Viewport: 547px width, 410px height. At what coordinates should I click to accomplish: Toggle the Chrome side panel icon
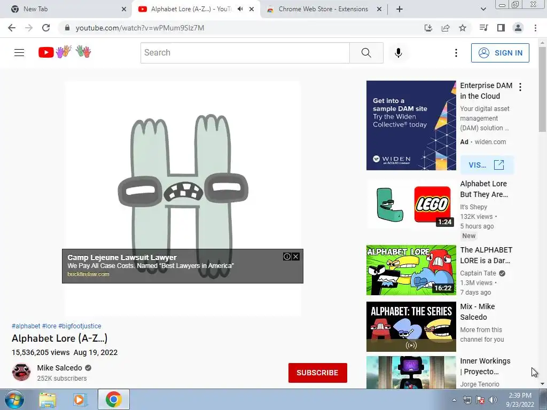coord(501,28)
